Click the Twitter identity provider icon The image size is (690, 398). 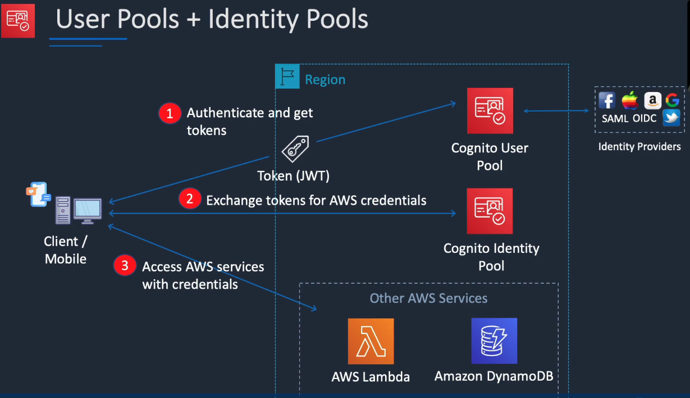(671, 118)
